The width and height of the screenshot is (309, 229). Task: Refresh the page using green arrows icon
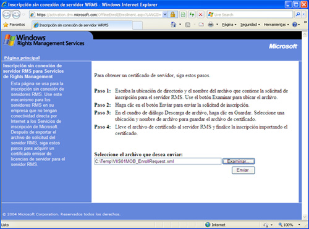coord(192,14)
